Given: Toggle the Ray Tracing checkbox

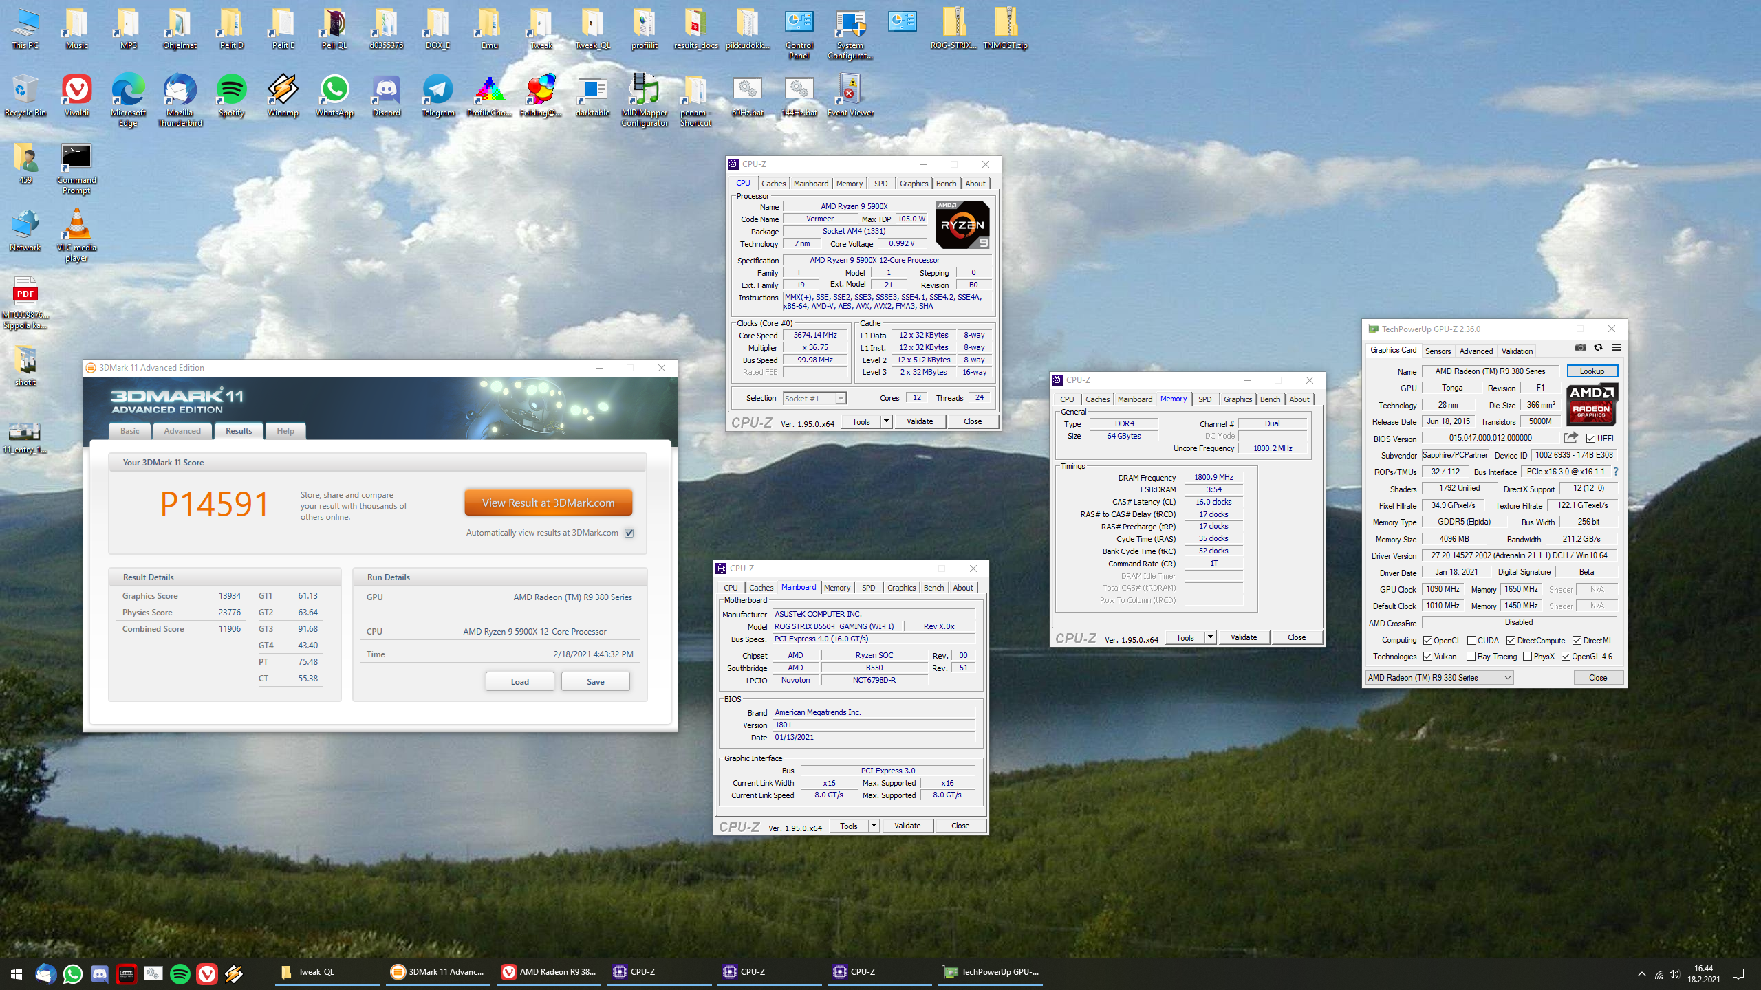Looking at the screenshot, I should point(1471,657).
